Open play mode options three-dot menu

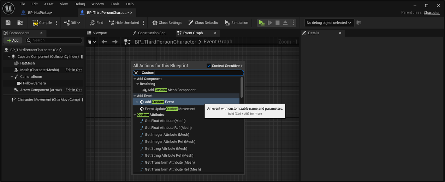293,23
